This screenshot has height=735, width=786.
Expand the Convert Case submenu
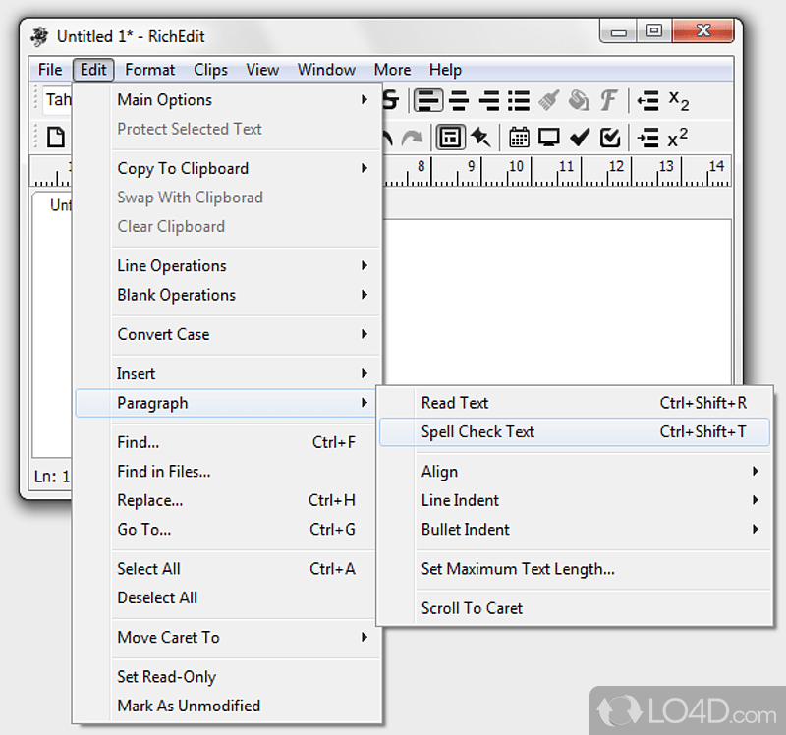pos(227,334)
